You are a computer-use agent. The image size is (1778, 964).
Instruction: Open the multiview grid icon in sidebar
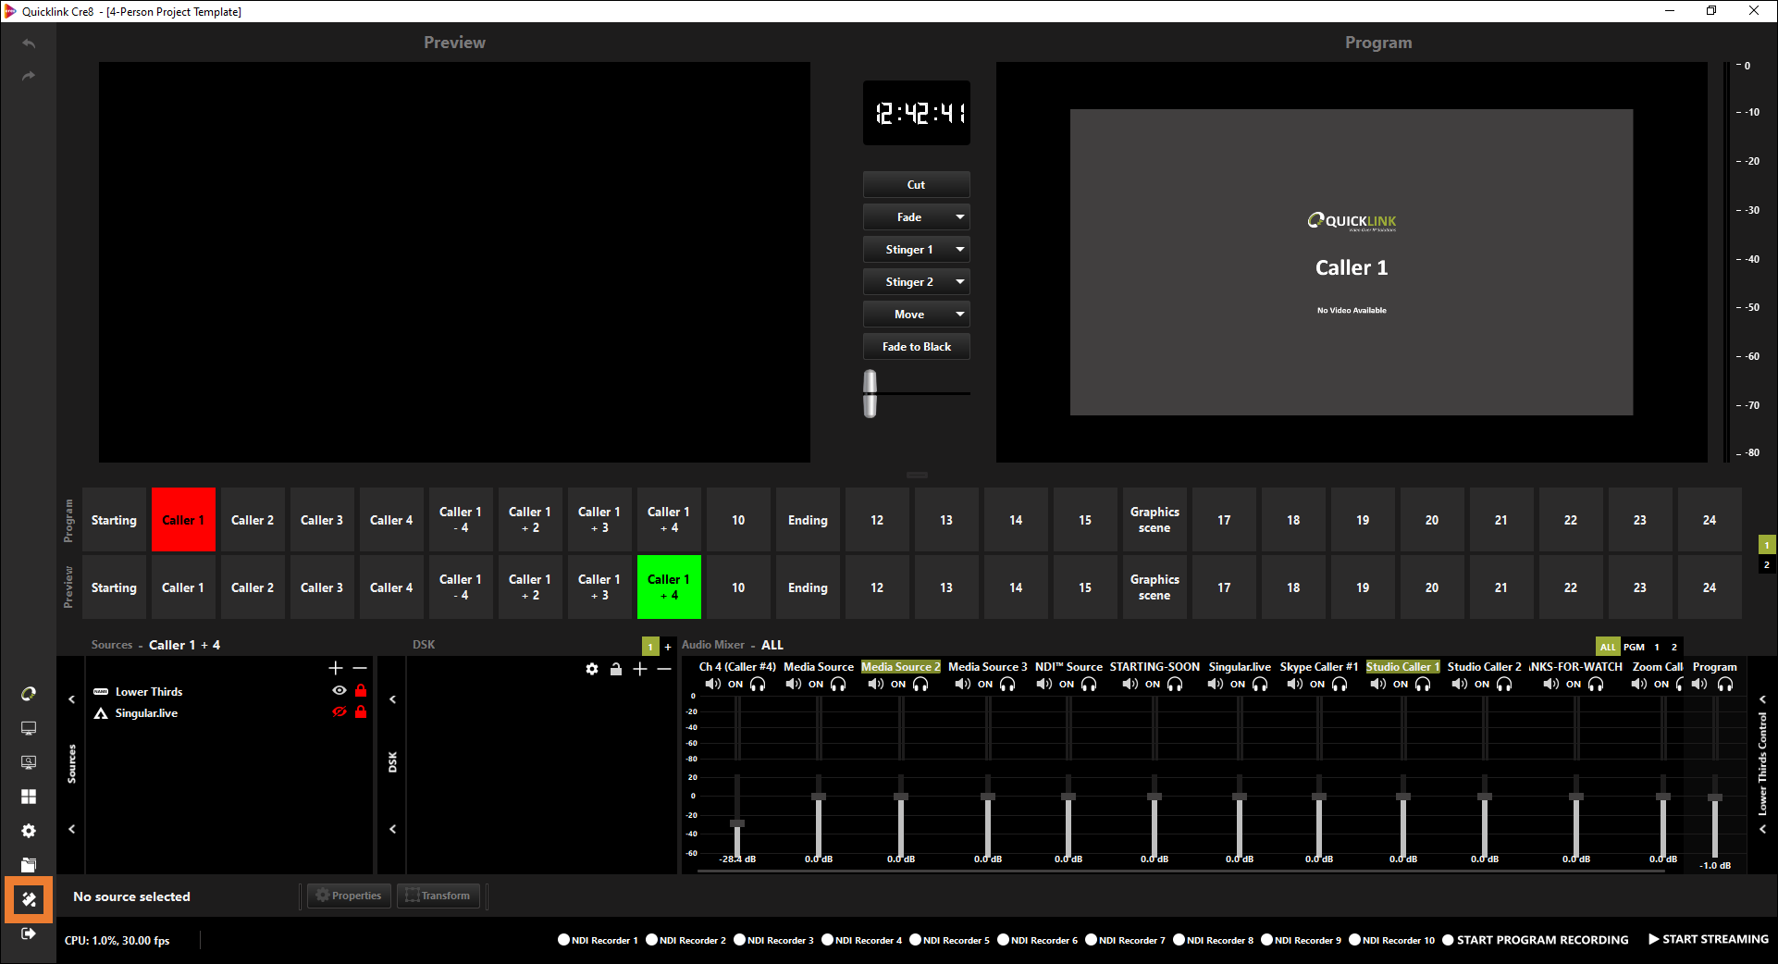[29, 797]
